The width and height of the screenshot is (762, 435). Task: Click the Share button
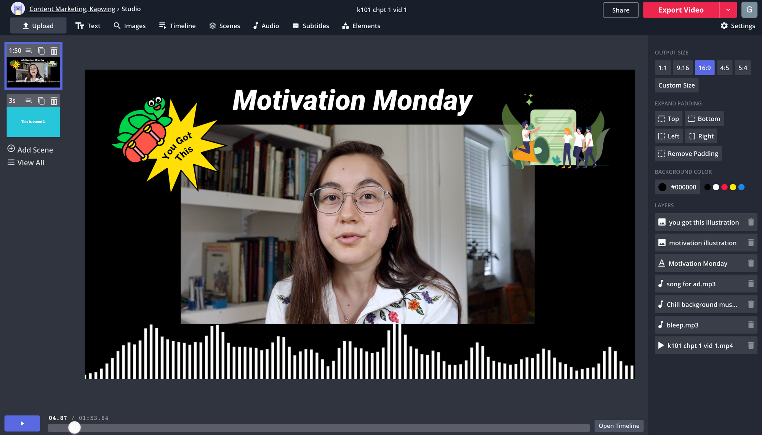[x=620, y=10]
